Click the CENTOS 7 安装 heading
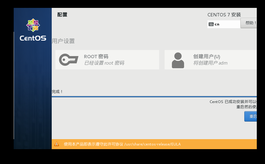Image resolution: width=265 pixels, height=164 pixels. pyautogui.click(x=224, y=15)
